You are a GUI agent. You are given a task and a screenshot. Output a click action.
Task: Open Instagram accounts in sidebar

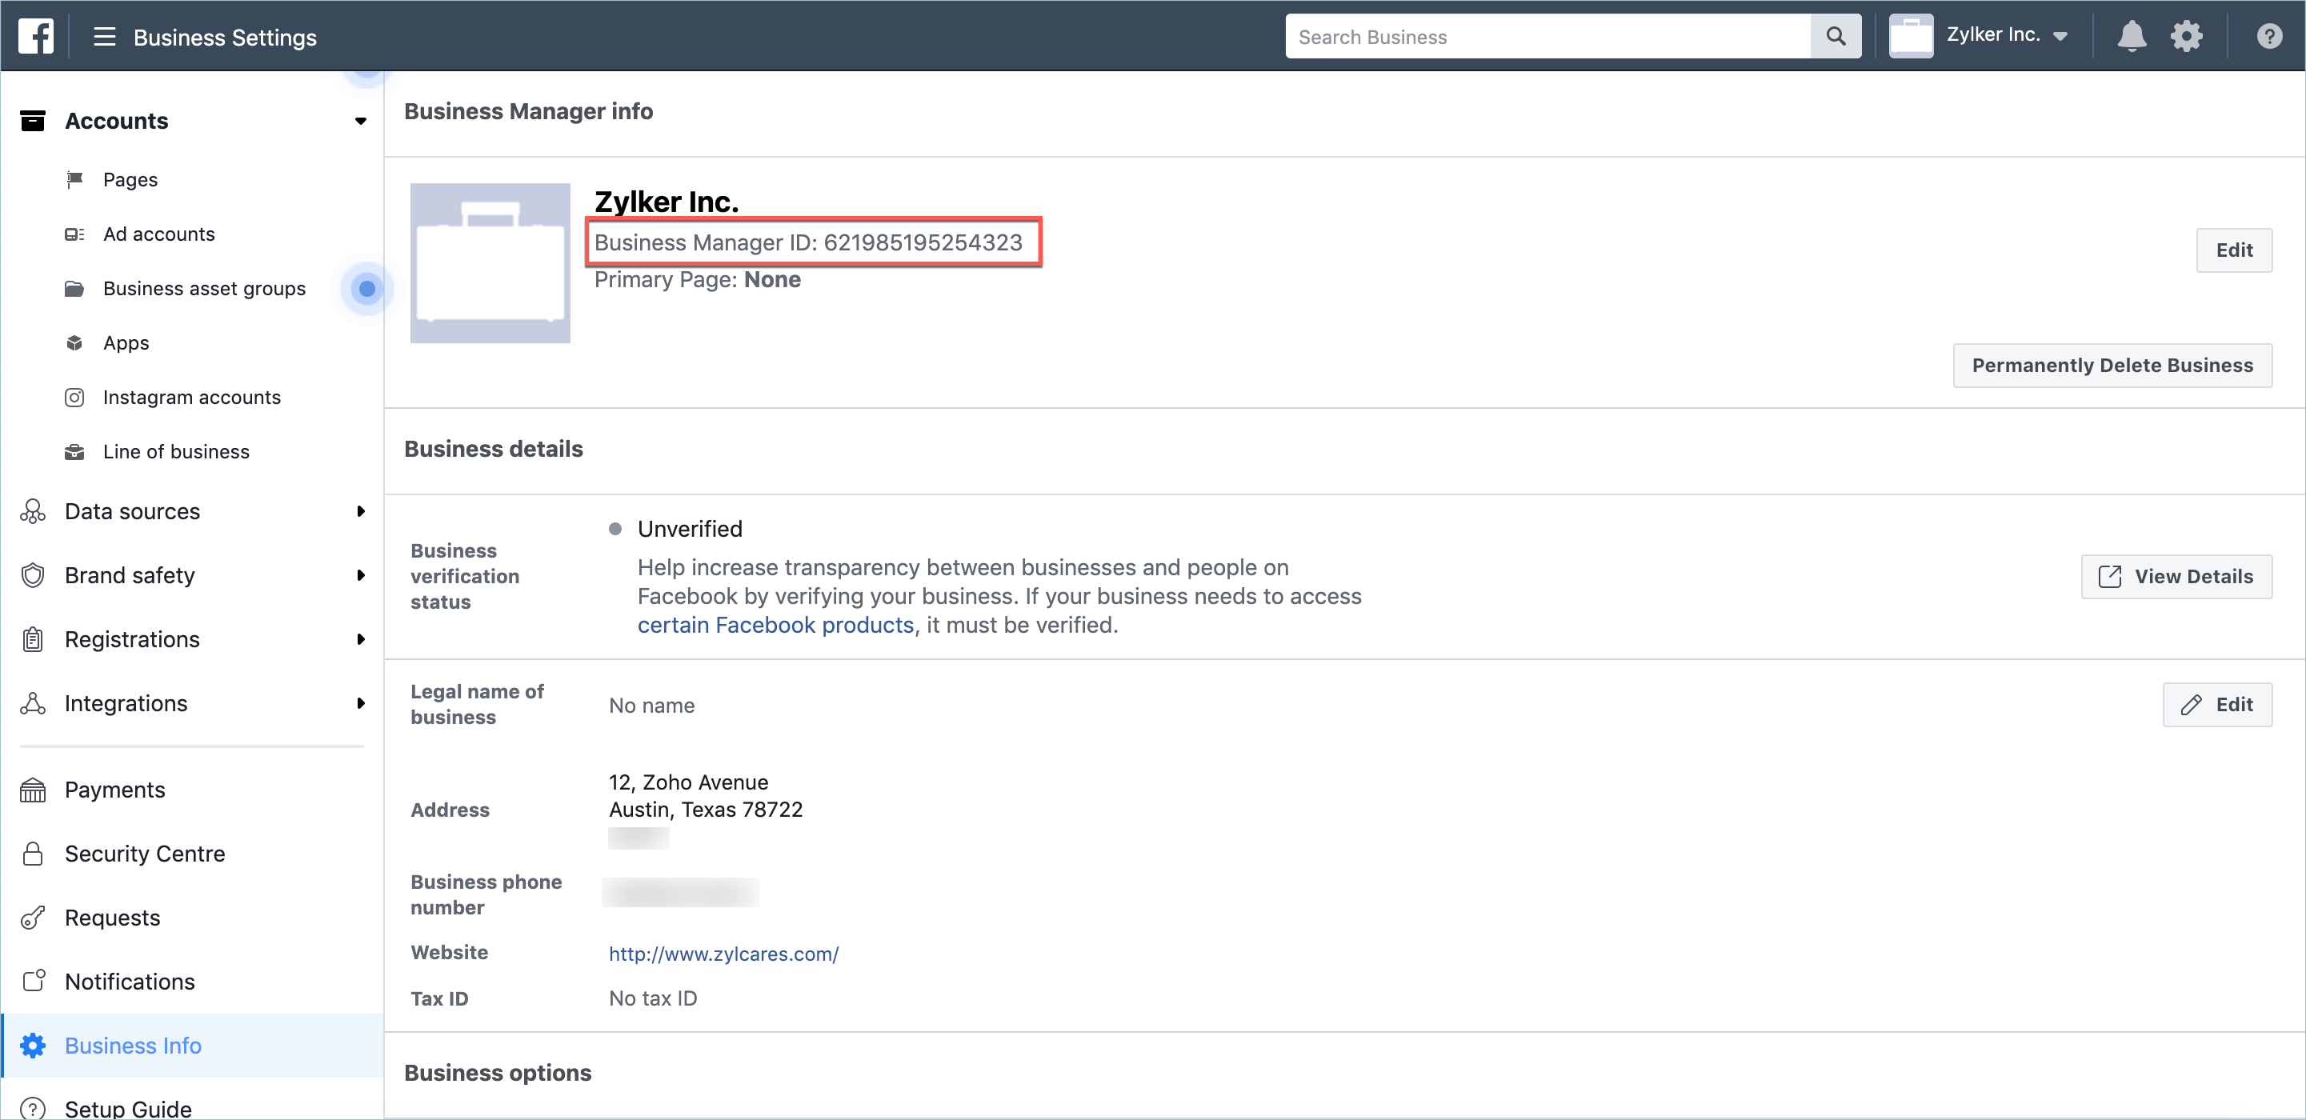pyautogui.click(x=191, y=398)
